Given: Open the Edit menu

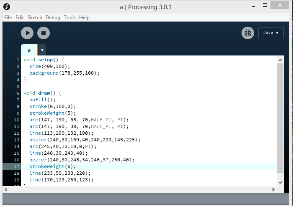Looking at the screenshot, I should 20,18.
